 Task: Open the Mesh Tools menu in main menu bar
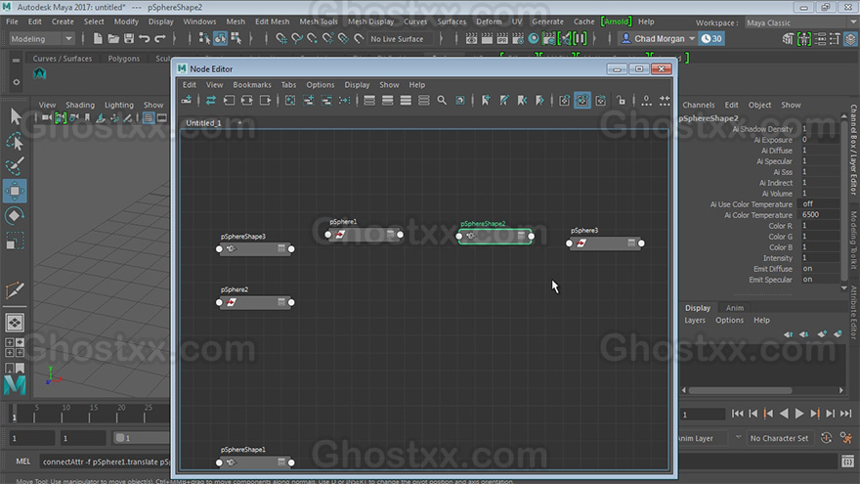(x=319, y=22)
